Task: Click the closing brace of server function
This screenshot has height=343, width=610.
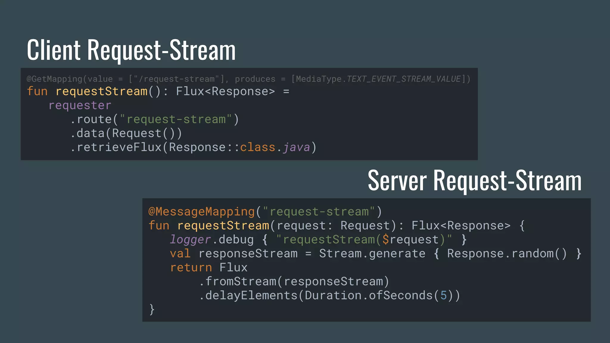Action: pyautogui.click(x=152, y=310)
